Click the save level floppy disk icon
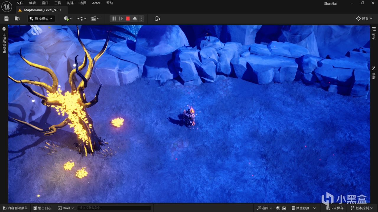This screenshot has width=378, height=212. tap(6, 19)
